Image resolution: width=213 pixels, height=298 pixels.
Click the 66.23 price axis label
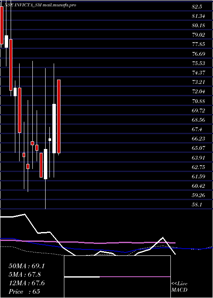coord(199,139)
